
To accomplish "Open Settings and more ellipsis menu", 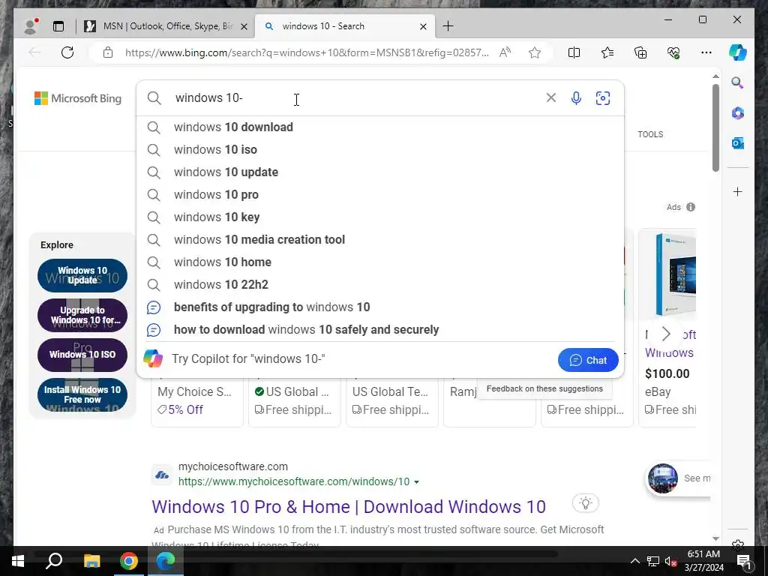I will (x=706, y=52).
